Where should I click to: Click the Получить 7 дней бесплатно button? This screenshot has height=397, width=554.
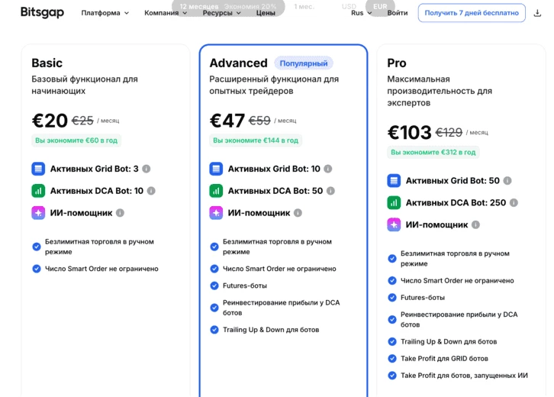pos(472,13)
